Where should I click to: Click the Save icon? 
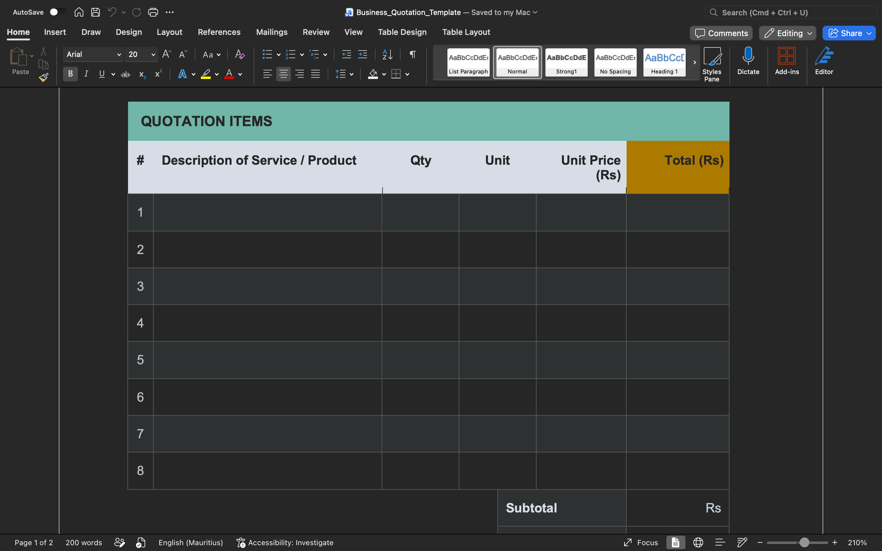coord(96,12)
